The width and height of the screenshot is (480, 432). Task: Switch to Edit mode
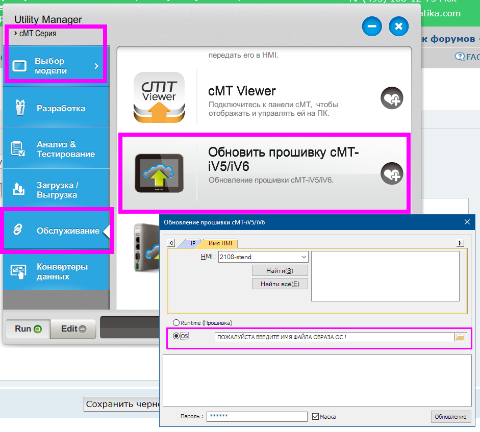73,329
